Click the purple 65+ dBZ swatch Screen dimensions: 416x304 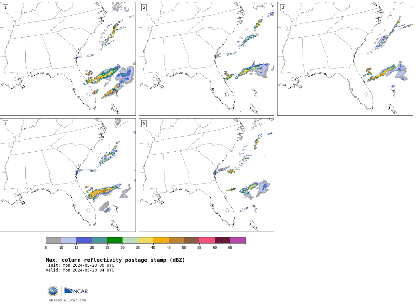(x=238, y=240)
